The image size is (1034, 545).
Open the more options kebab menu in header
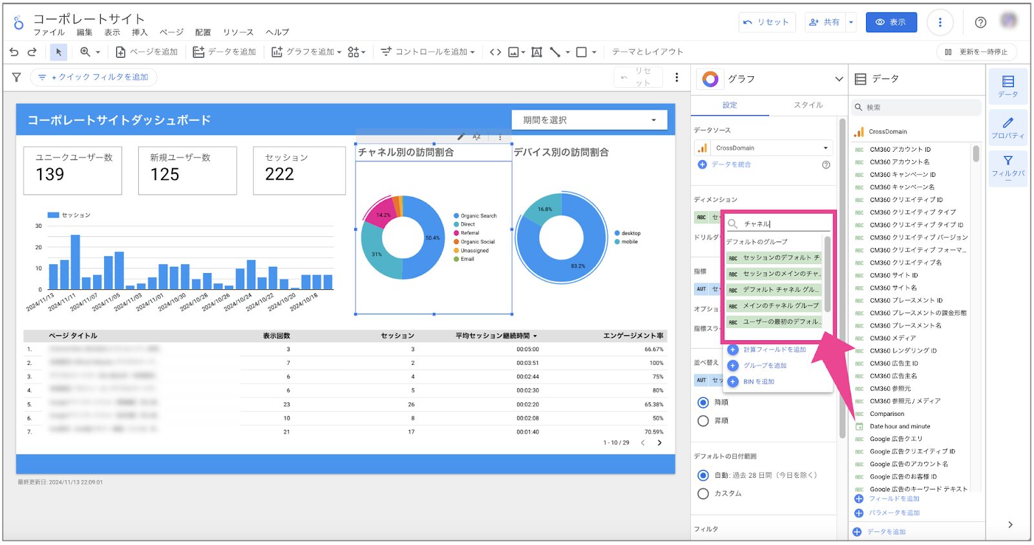(940, 23)
